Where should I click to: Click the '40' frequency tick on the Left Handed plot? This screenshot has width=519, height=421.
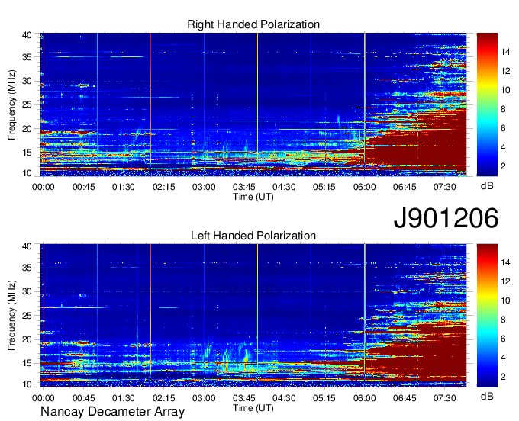[27, 246]
